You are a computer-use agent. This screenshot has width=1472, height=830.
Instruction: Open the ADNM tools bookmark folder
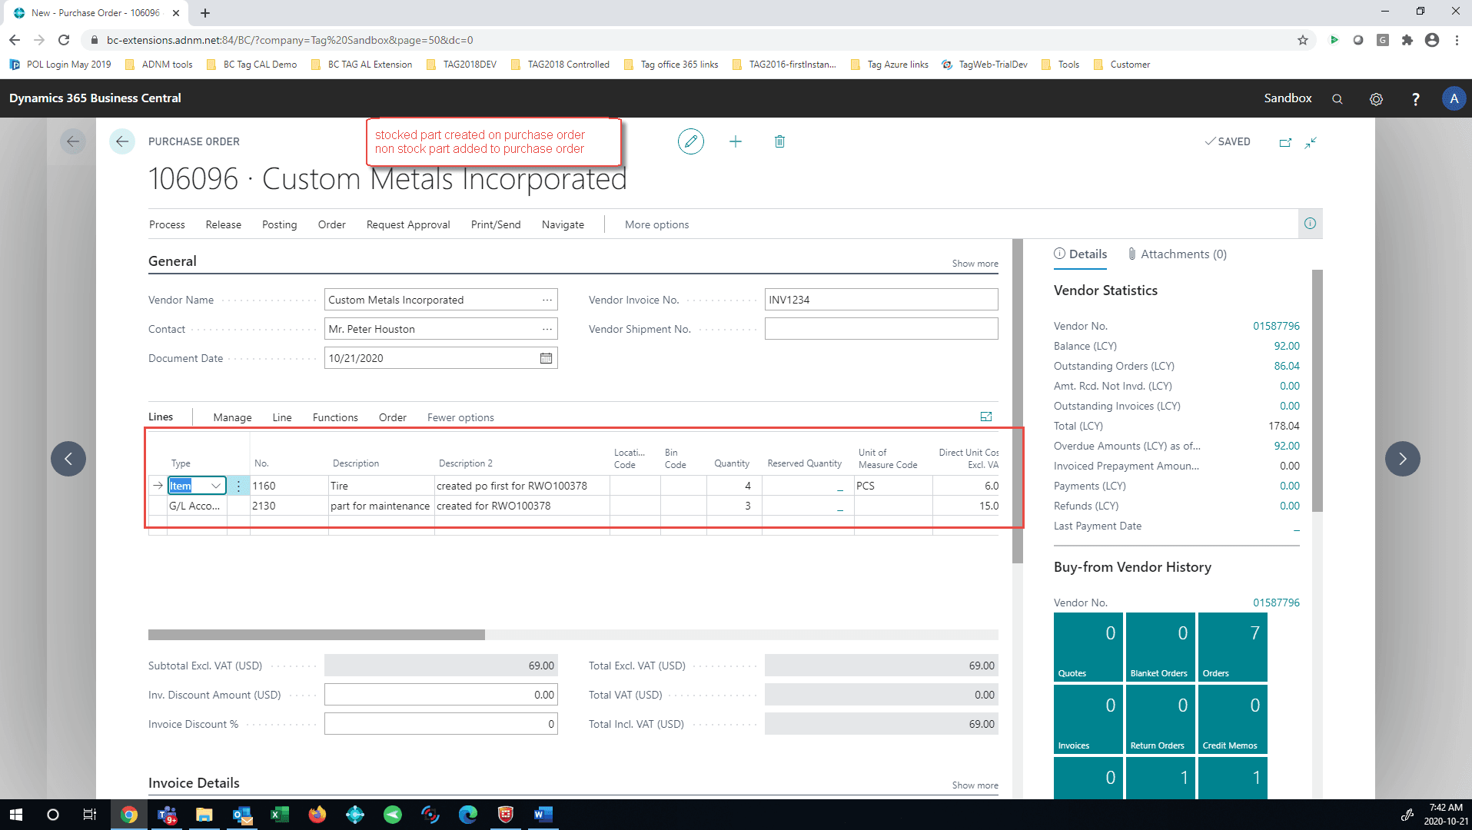pos(159,65)
